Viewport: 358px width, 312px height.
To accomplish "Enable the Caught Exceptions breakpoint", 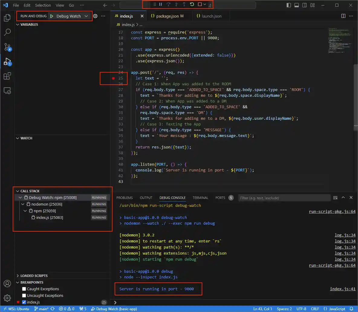I will click(x=24, y=289).
